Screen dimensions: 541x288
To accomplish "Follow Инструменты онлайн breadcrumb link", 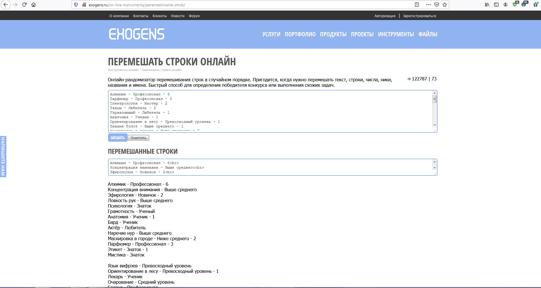I will click(x=123, y=70).
